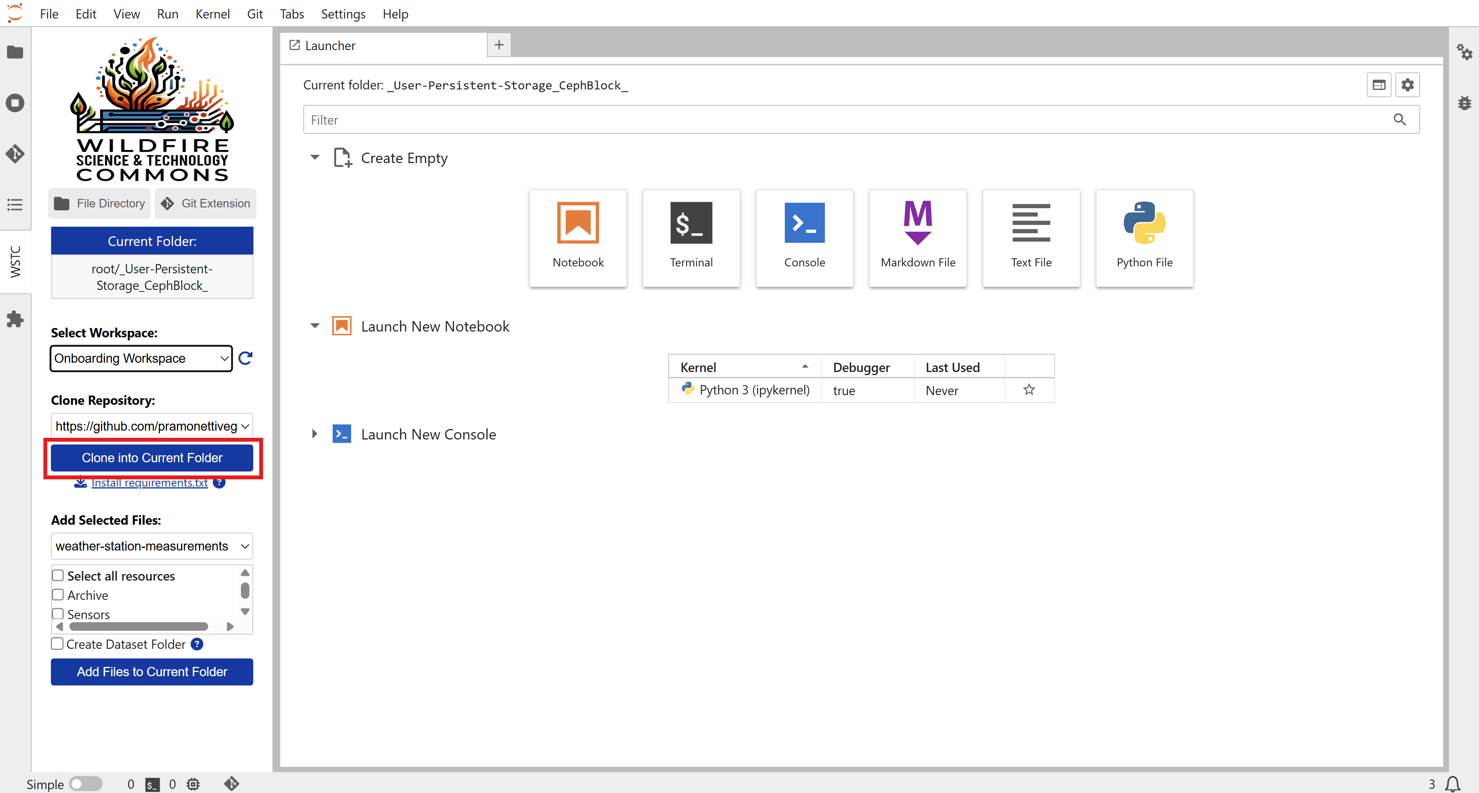Open the Extension Manager puzzle icon
Image resolution: width=1479 pixels, height=793 pixels.
(x=15, y=319)
